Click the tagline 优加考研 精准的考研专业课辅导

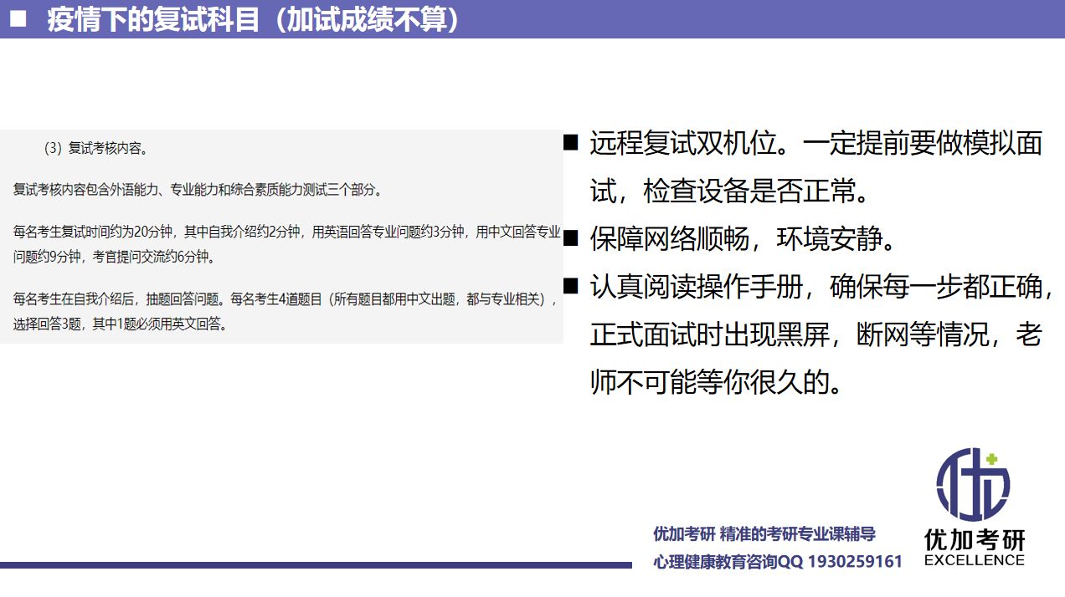764,534
